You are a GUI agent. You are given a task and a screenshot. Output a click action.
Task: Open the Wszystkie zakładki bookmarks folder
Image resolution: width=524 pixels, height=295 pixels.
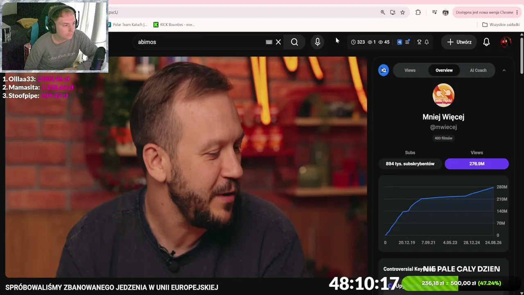pos(501,25)
